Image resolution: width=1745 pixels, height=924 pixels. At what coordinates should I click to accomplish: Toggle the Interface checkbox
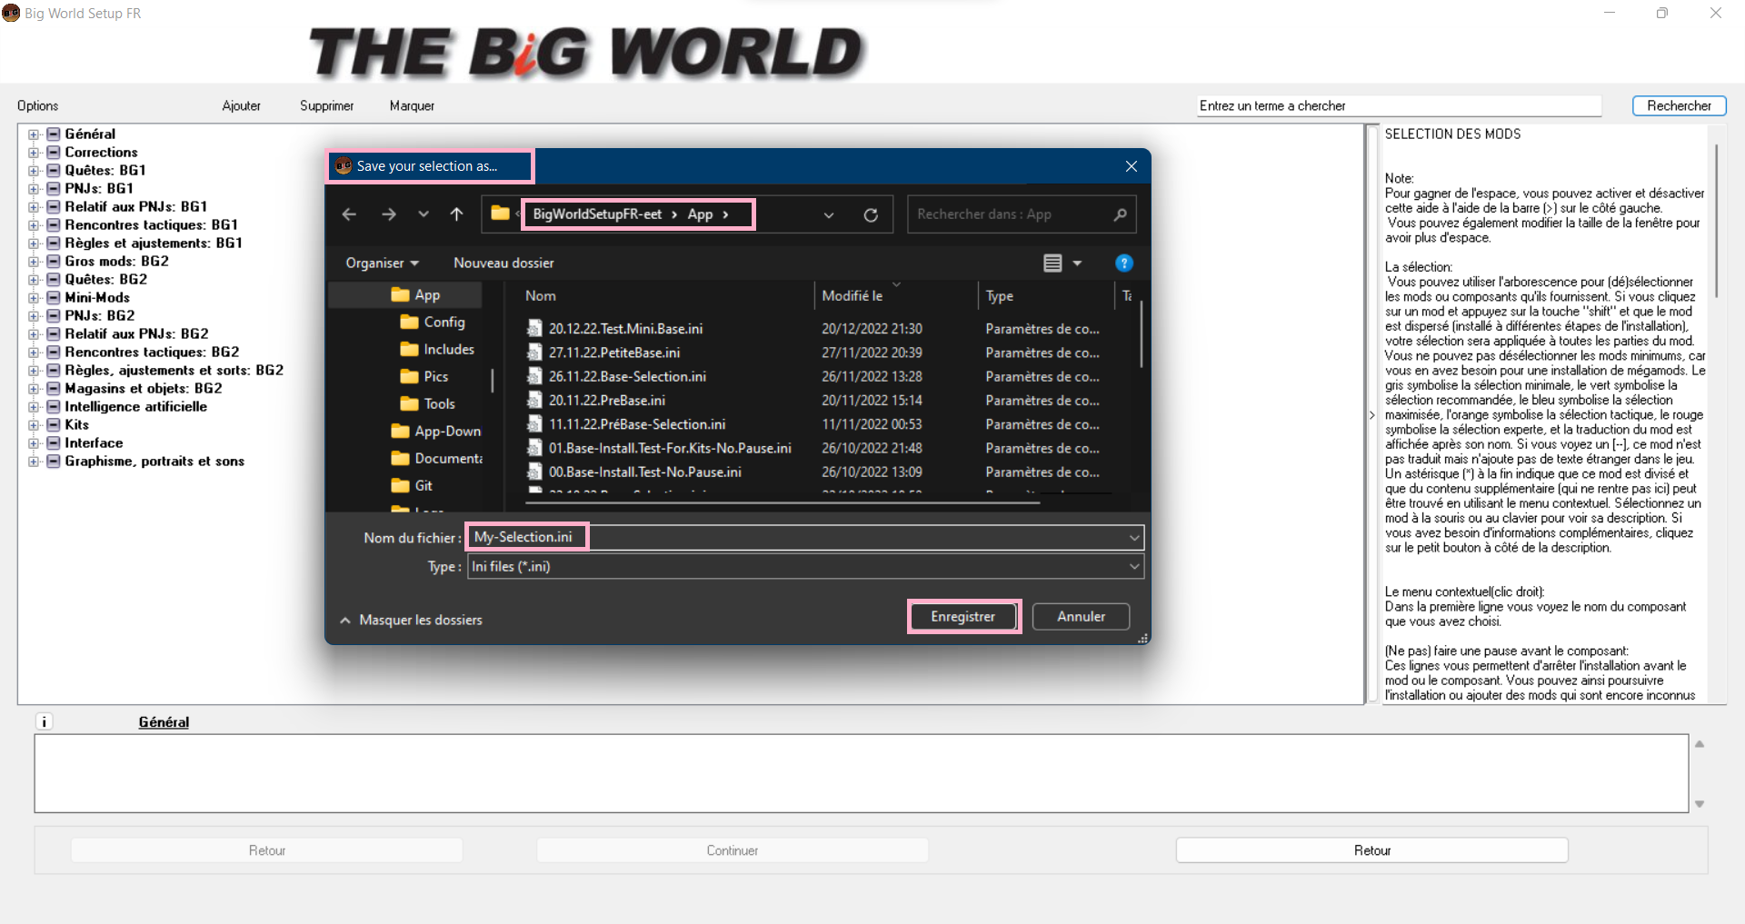point(53,443)
